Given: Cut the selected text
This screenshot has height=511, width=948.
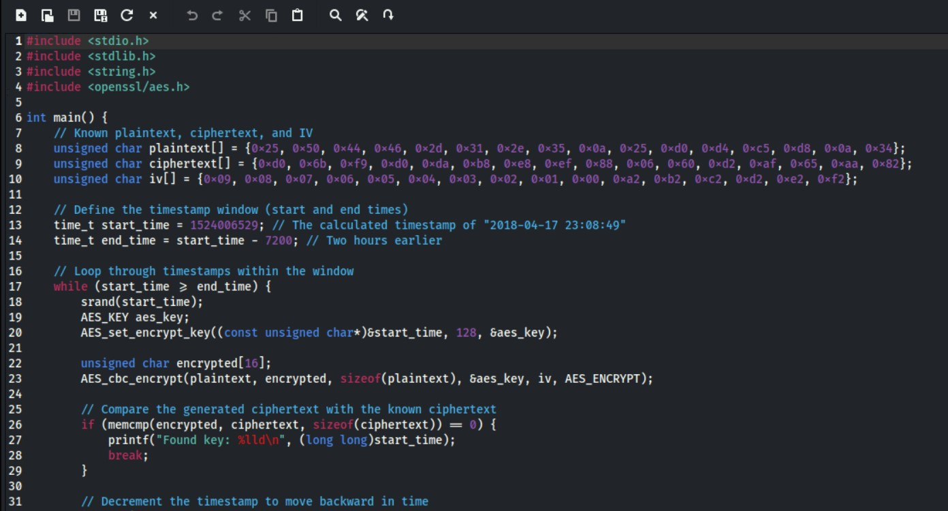Looking at the screenshot, I should (x=244, y=15).
